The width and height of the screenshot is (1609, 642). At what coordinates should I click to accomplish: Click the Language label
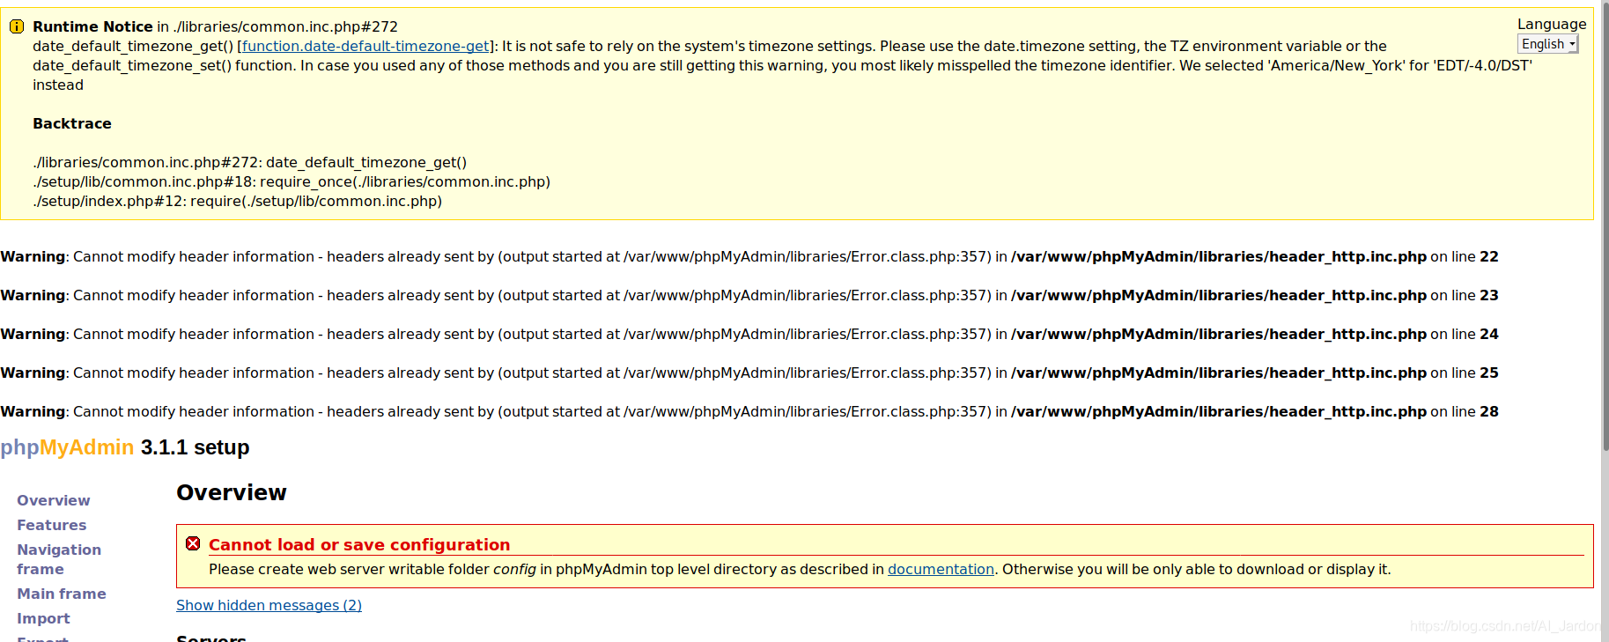(x=1552, y=24)
